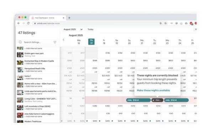The height and width of the screenshot is (134, 210).
Task: Click Make these nights available link
Action: 153,90
